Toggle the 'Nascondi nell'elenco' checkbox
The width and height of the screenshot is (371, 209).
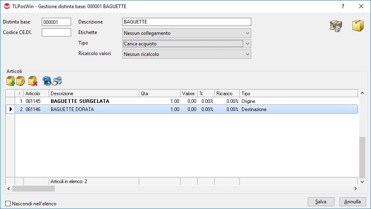click(x=8, y=204)
